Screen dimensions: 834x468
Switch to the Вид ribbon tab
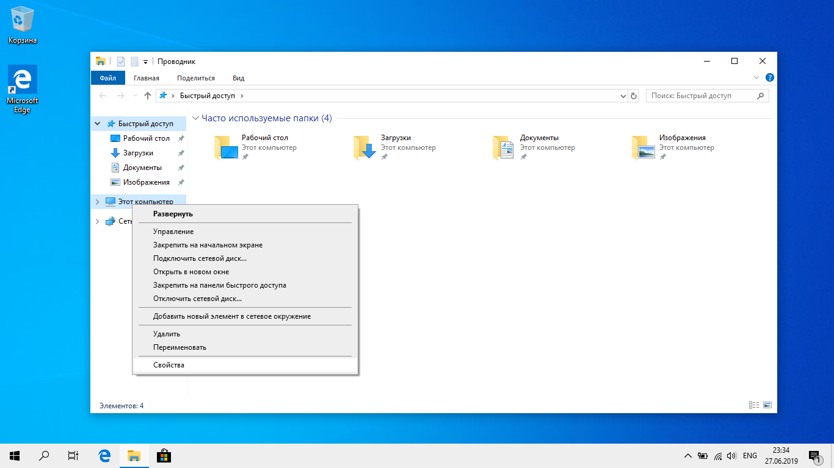(239, 78)
